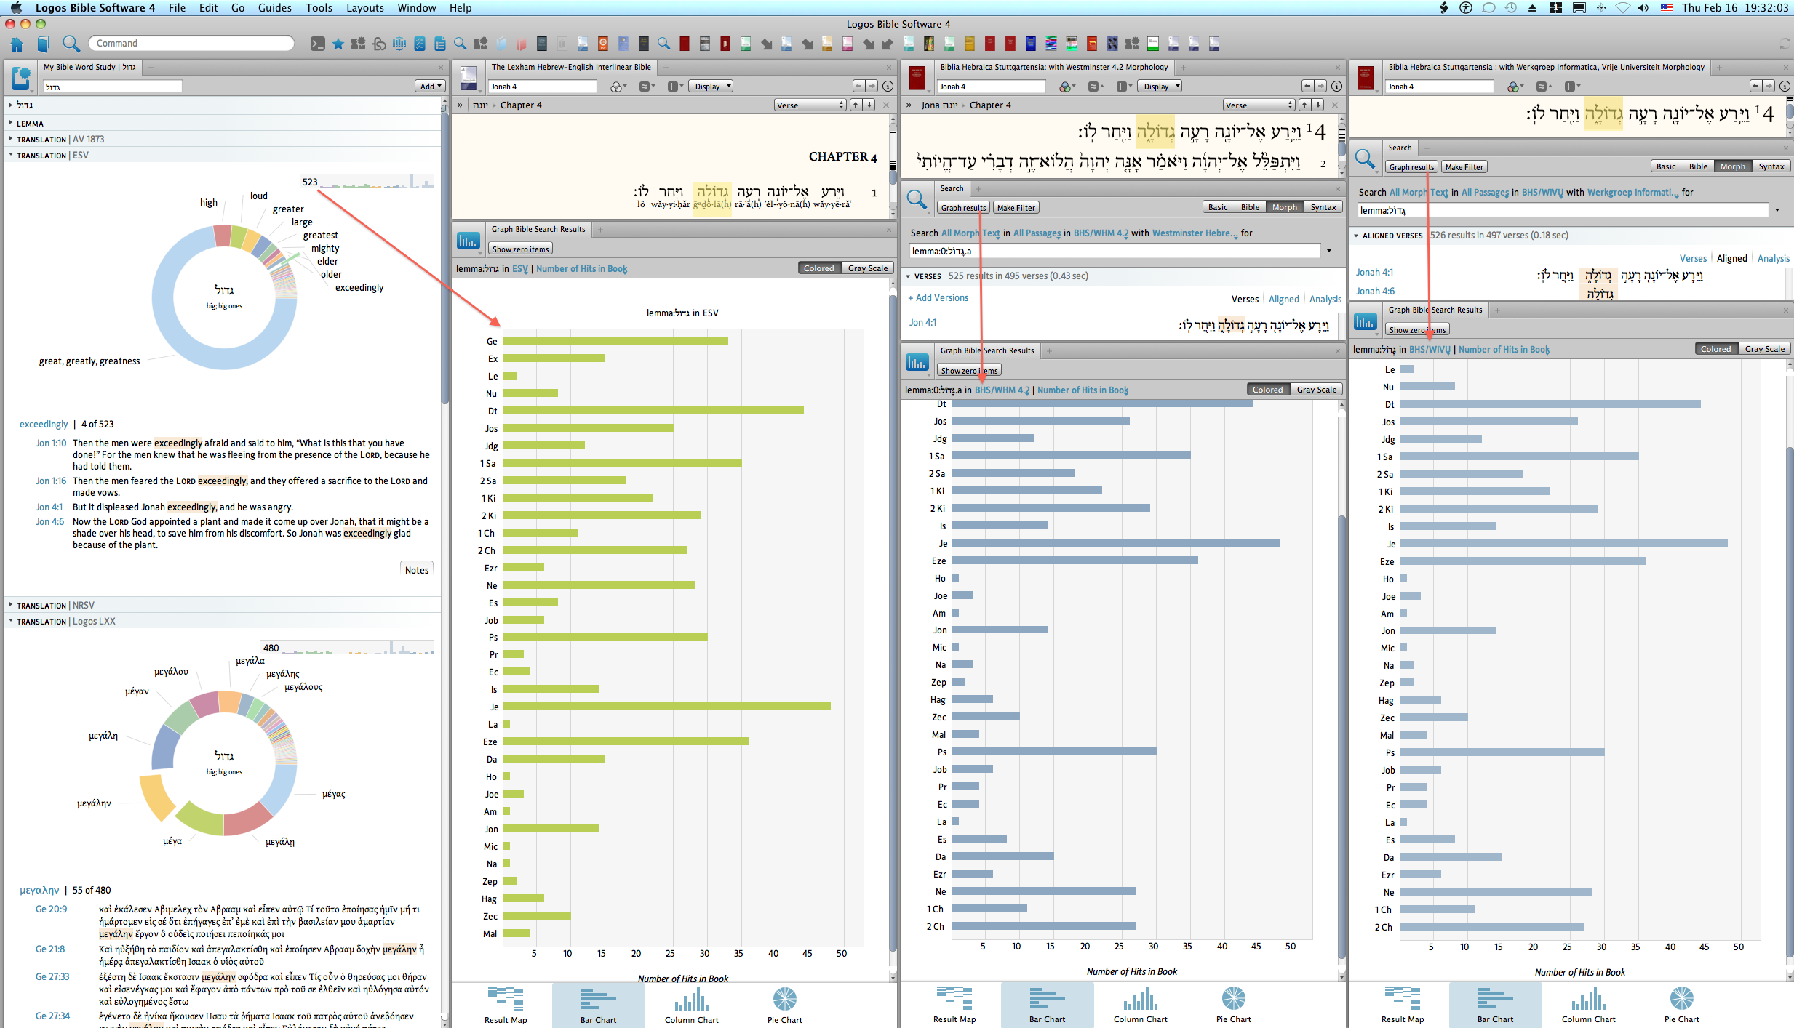
Task: Open visual filters in Lexham Interlinear panel
Action: pyautogui.click(x=618, y=87)
